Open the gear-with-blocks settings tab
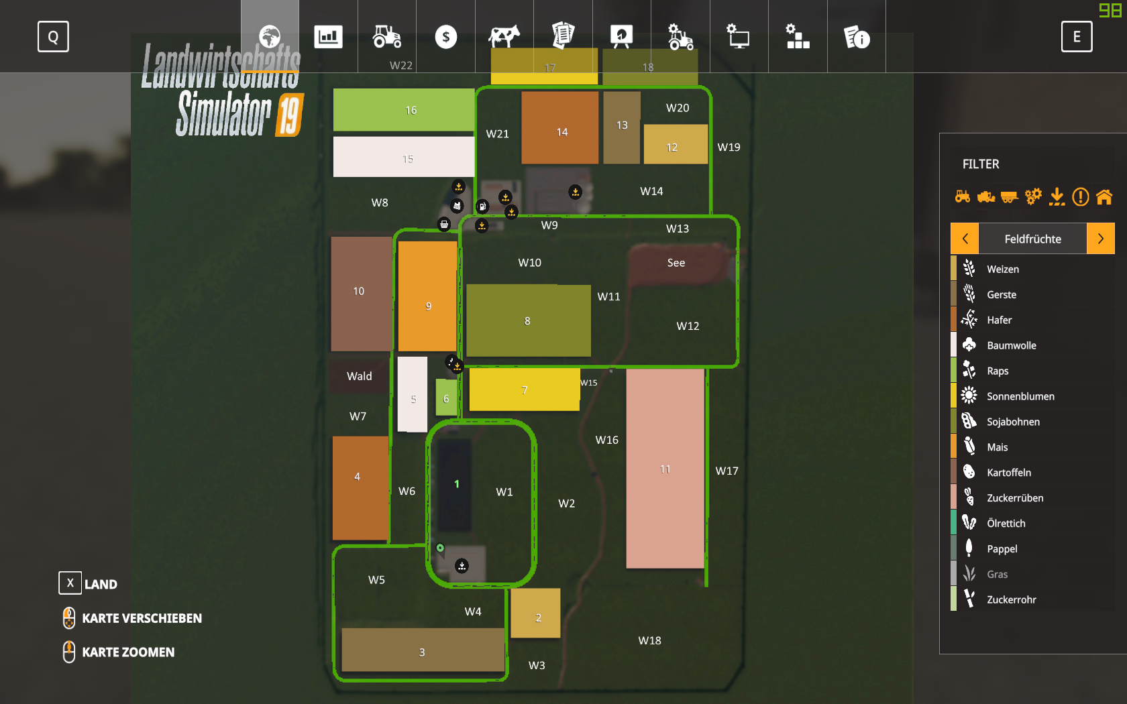1127x704 pixels. [798, 36]
